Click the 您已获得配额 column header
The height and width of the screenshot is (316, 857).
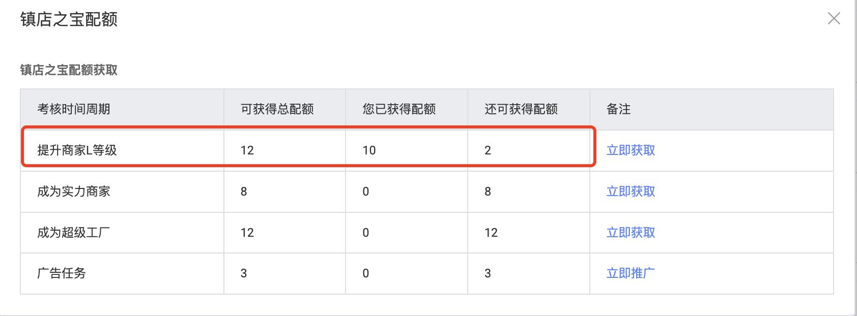pos(399,109)
